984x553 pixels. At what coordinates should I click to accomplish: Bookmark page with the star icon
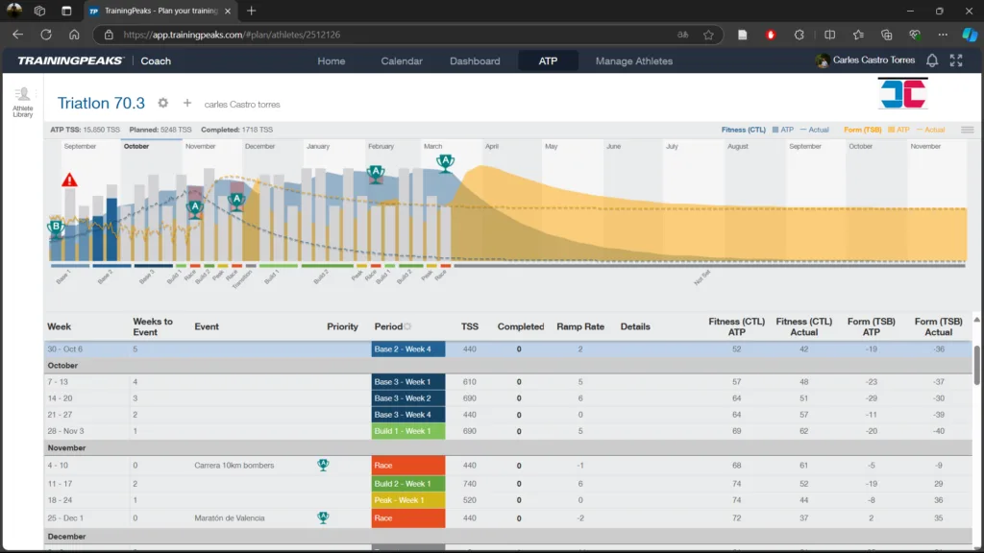point(708,35)
